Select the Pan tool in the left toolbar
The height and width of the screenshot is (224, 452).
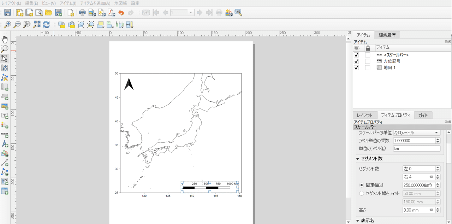(x=5, y=39)
